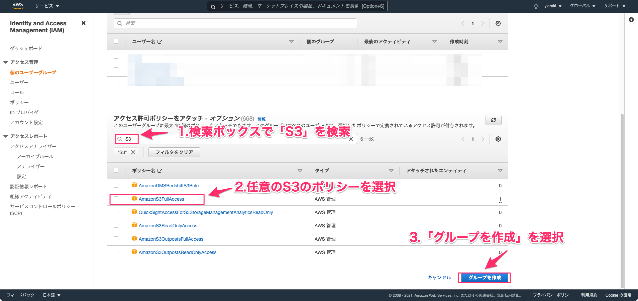Open the page info icon

coord(631,20)
